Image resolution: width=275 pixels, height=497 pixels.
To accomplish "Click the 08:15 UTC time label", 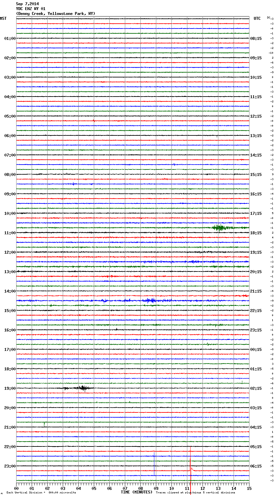I will click(x=256, y=39).
